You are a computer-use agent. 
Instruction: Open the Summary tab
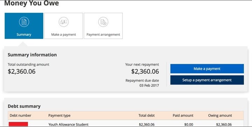[24, 26]
